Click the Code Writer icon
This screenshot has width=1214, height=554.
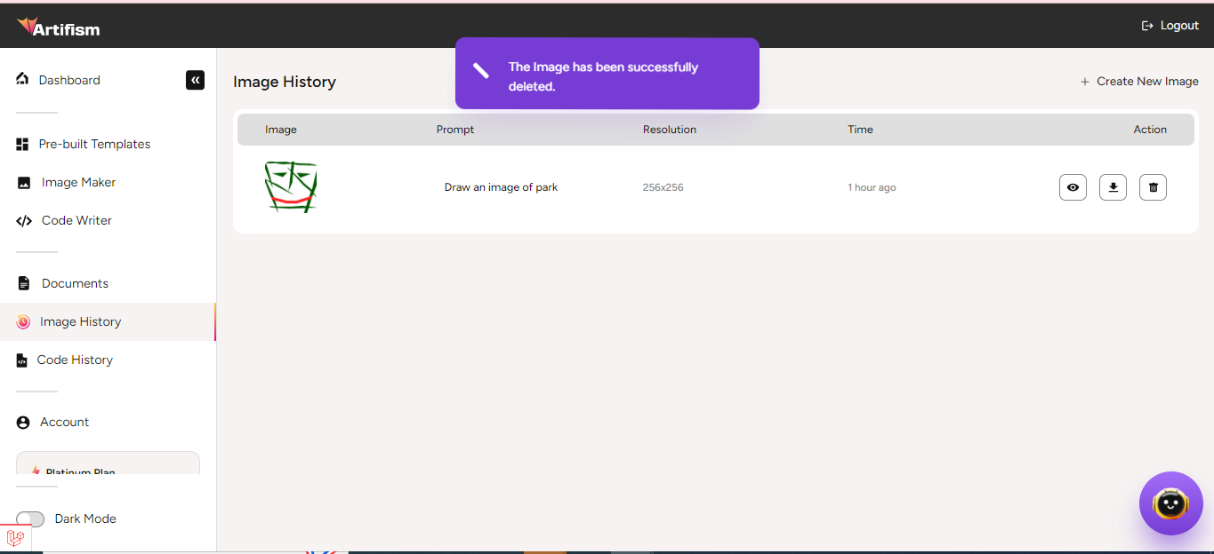tap(24, 221)
